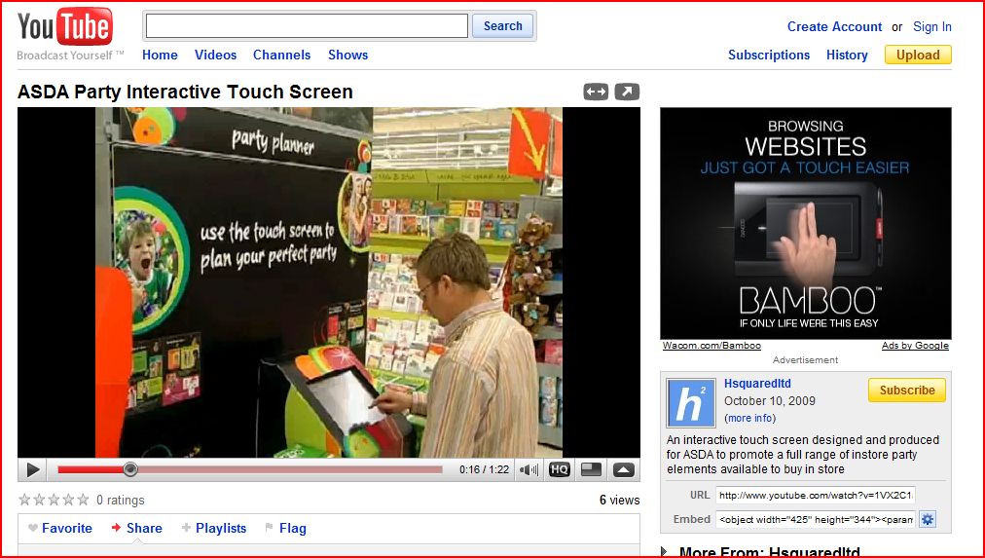
Task: Expand More From: Hsquaredltd section
Action: (x=761, y=552)
